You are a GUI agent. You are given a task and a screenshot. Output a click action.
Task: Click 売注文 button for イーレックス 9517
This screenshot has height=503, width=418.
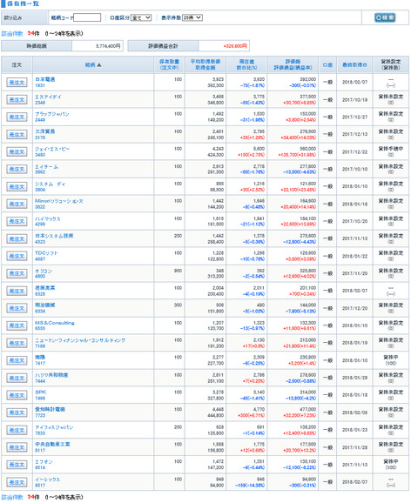tap(17, 482)
